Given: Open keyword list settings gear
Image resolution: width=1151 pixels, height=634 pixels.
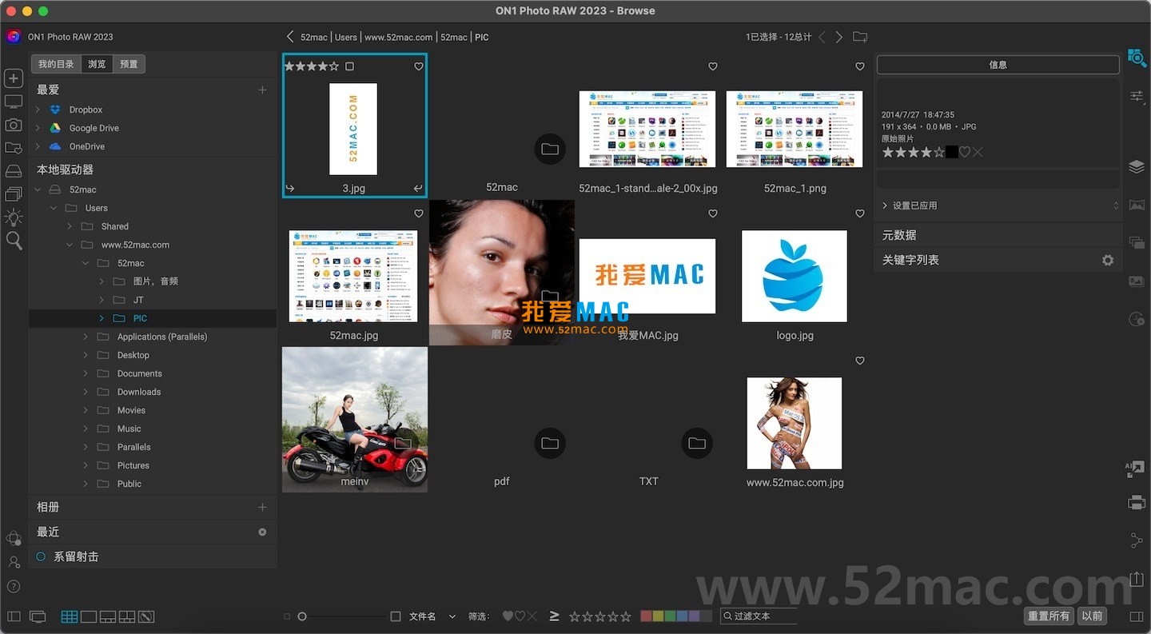Looking at the screenshot, I should 1108,260.
